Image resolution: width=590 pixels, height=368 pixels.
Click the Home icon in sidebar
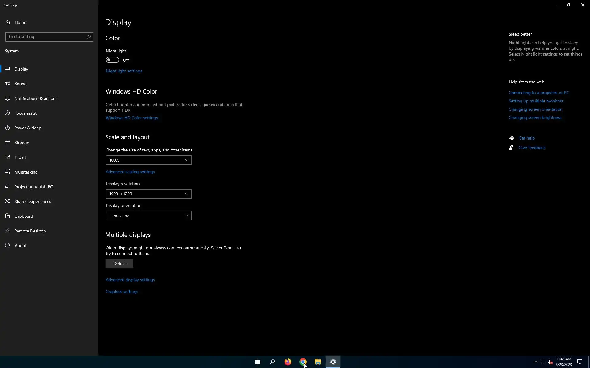(8, 22)
